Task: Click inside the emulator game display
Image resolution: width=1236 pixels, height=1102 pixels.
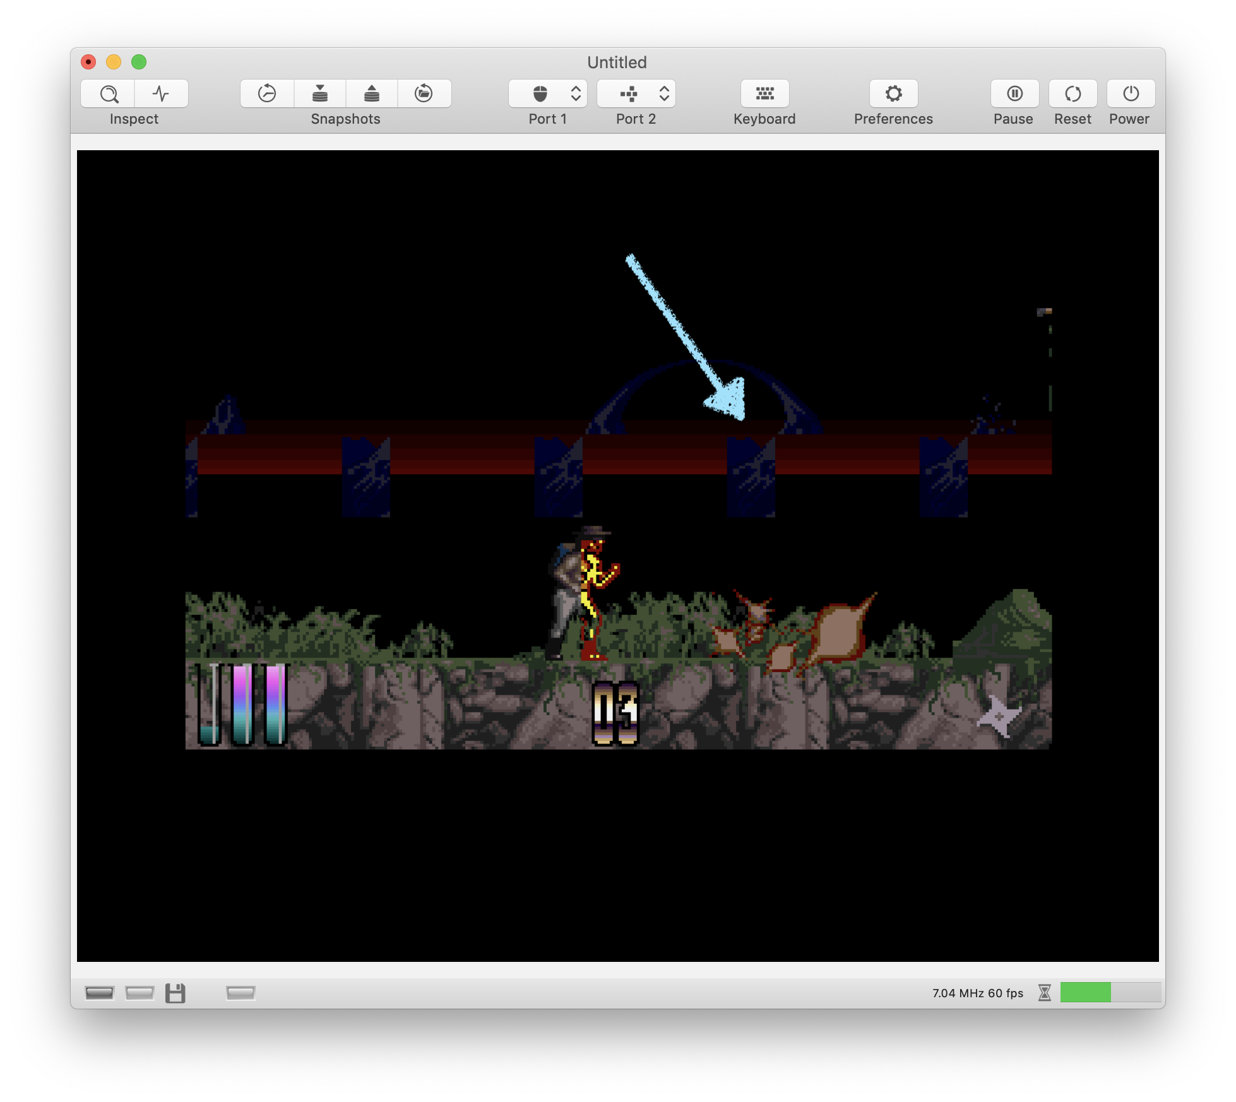Action: coord(618,555)
